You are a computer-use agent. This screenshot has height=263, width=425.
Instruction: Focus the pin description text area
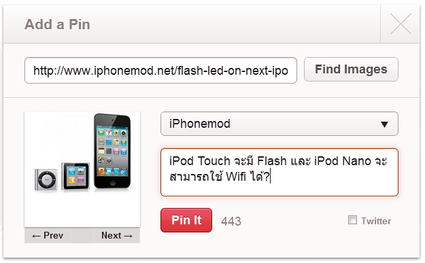point(279,172)
